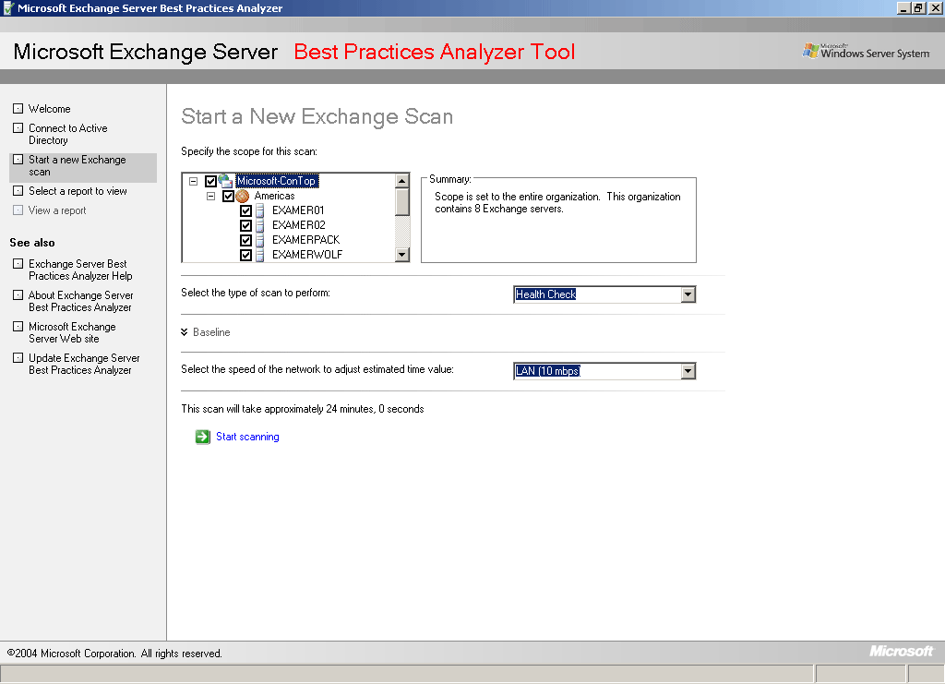This screenshot has height=684, width=945.
Task: Toggle the EXAMERWOLF server checkbox
Action: point(245,255)
